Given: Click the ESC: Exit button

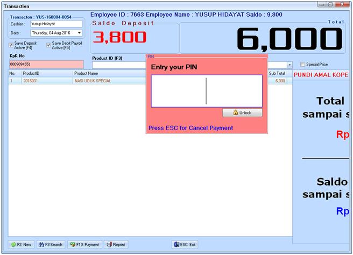Looking at the screenshot, I should pos(185,244).
